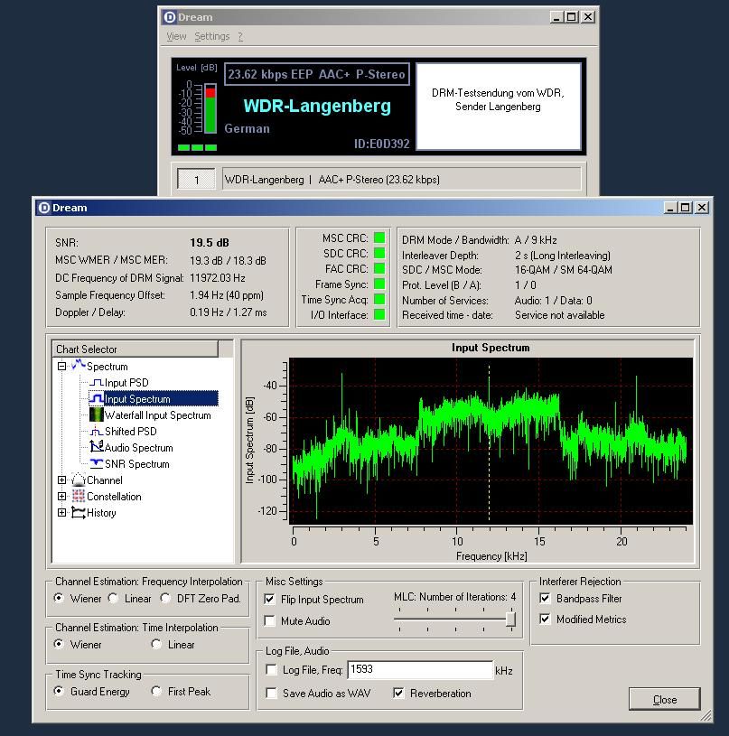
Task: Enable Save Audio as WAV checkbox
Action: pos(271,693)
